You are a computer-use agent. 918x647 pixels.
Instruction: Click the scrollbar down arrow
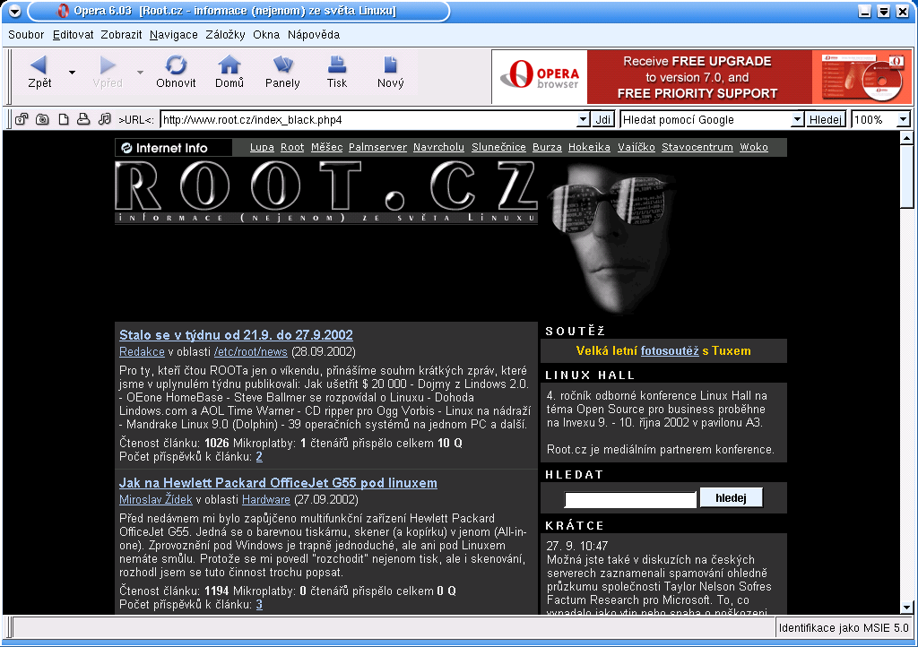pyautogui.click(x=906, y=608)
